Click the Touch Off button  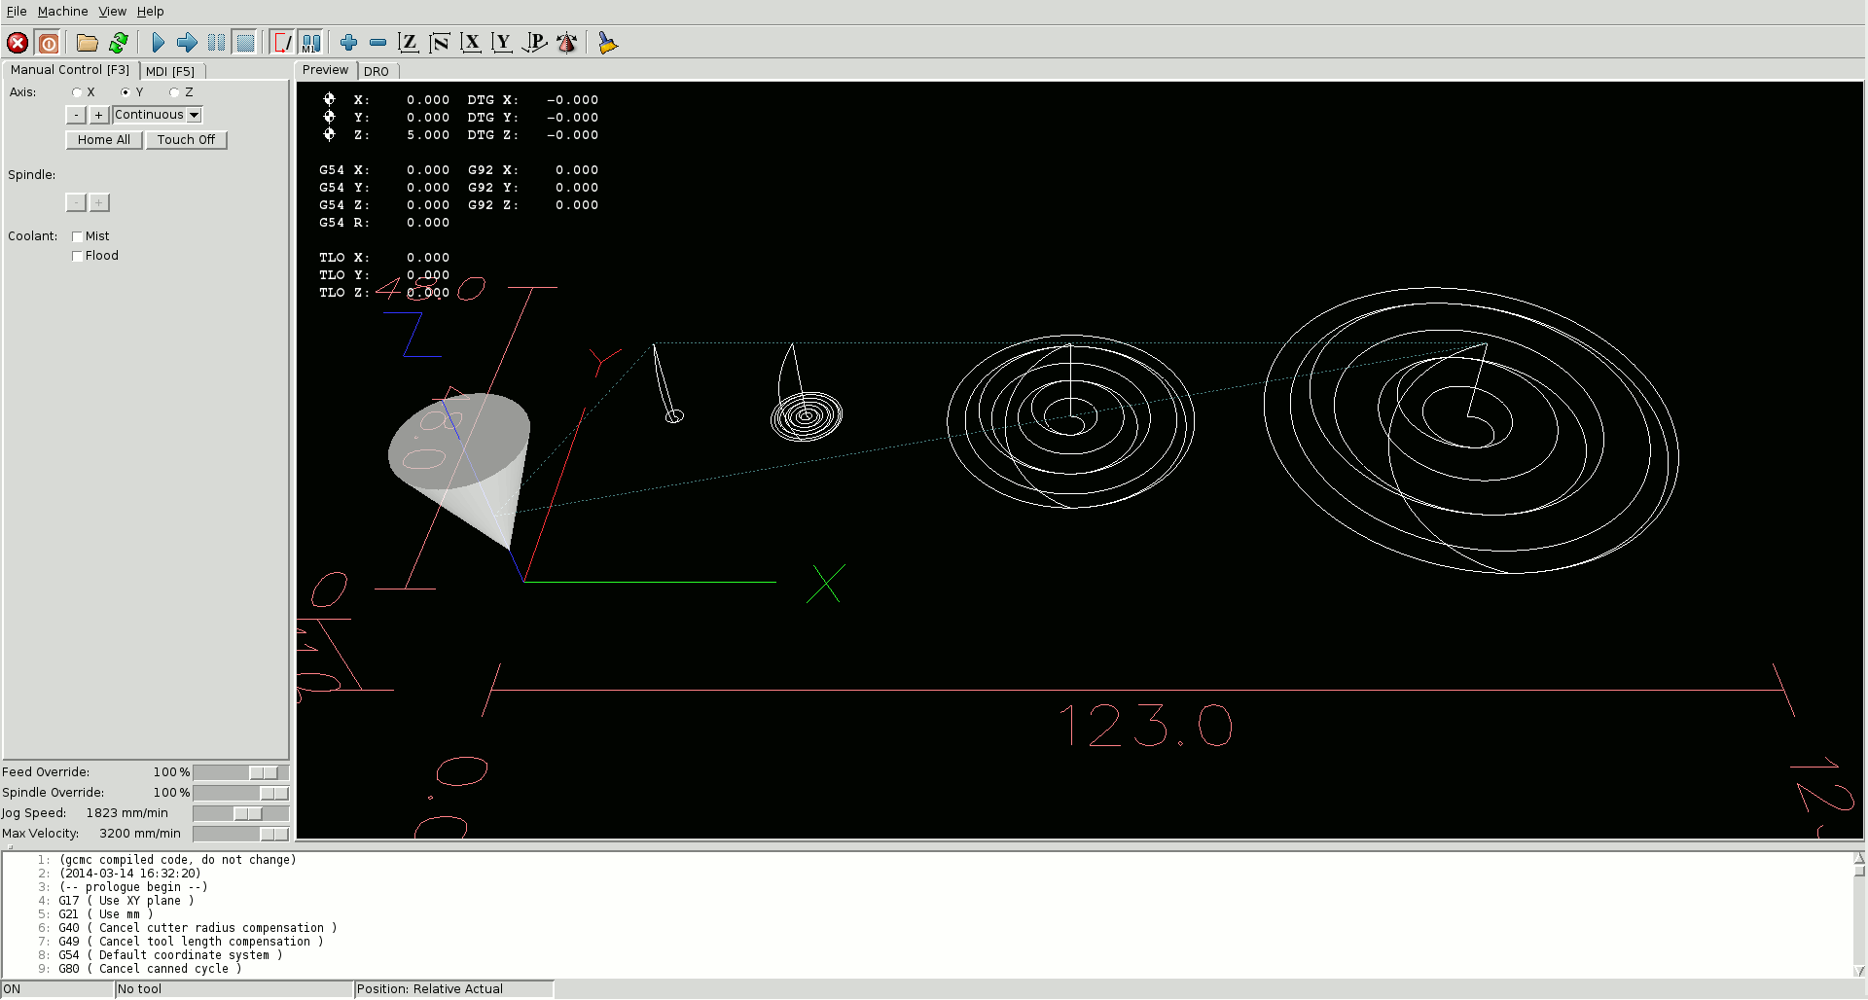coord(186,140)
